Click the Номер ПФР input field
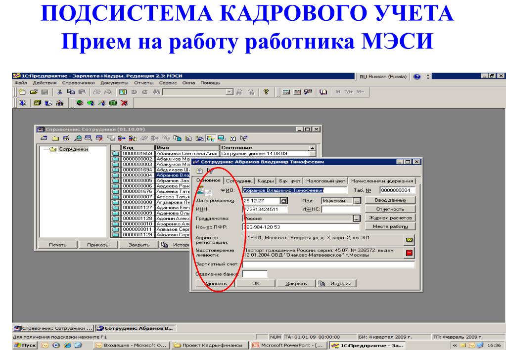Image resolution: width=506 pixels, height=350 pixels. 301,227
